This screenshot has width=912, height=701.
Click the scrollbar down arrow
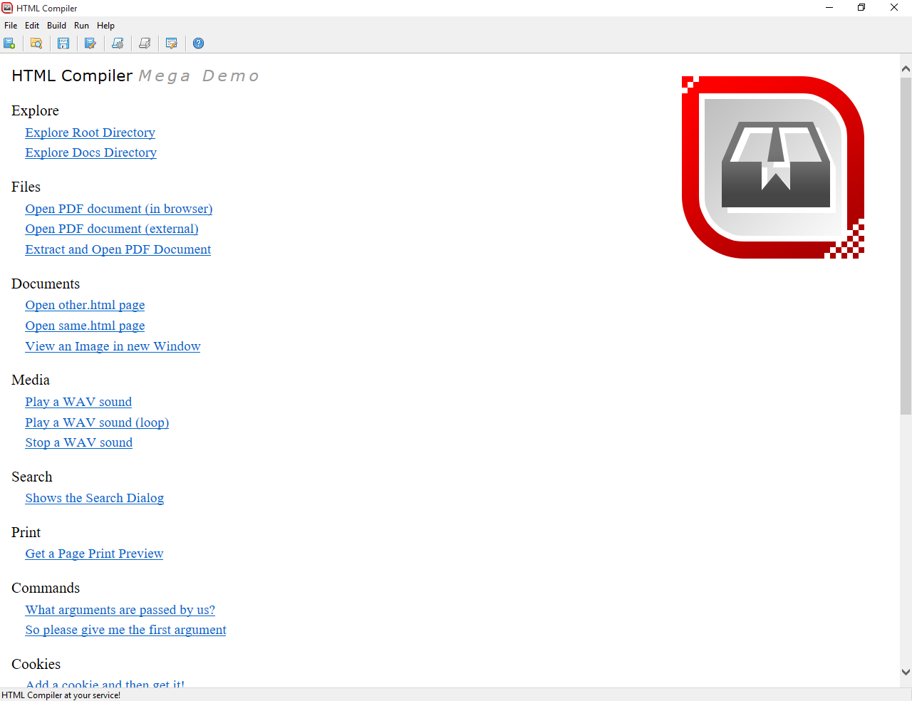tap(906, 672)
